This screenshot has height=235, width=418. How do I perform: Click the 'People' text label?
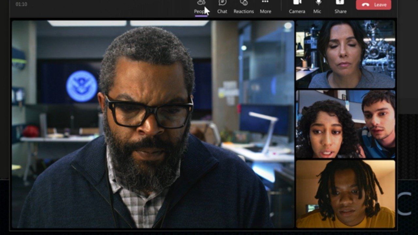coord(200,11)
